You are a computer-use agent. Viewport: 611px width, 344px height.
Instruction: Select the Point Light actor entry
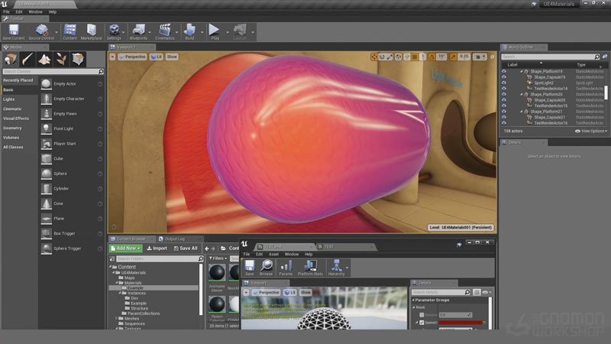72,128
